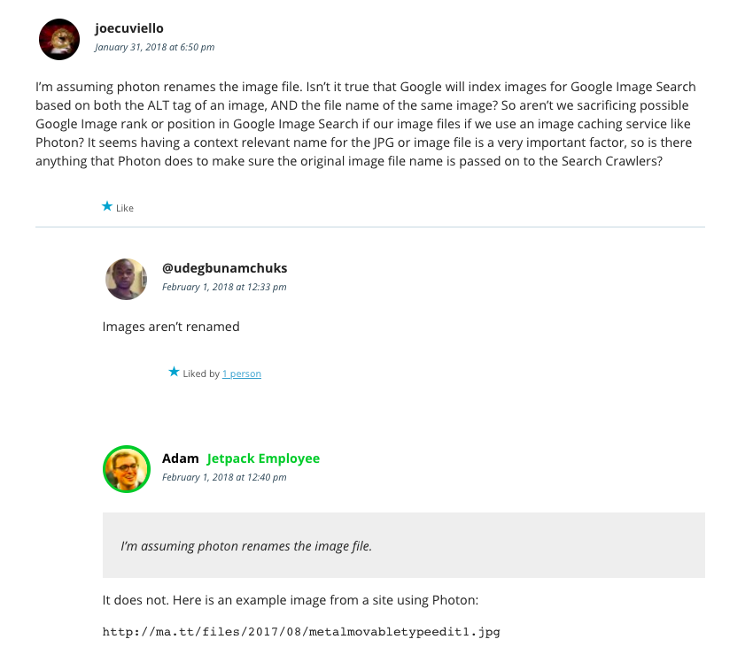Click the February 1, 2018 at 12:33 pm timestamp
753x647 pixels.
click(224, 287)
